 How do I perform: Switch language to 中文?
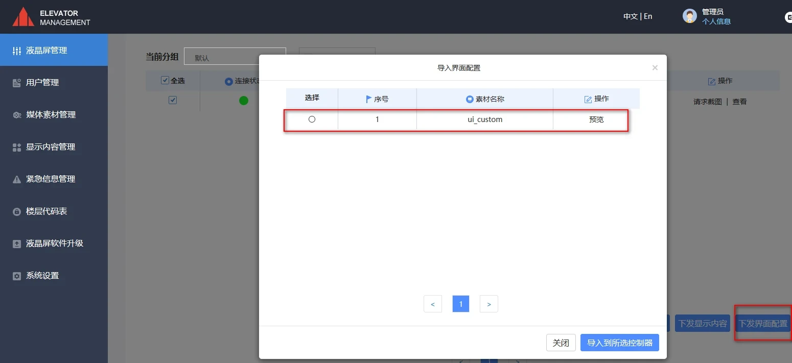(631, 16)
